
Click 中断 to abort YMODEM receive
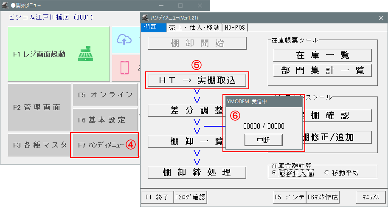[x=264, y=139]
